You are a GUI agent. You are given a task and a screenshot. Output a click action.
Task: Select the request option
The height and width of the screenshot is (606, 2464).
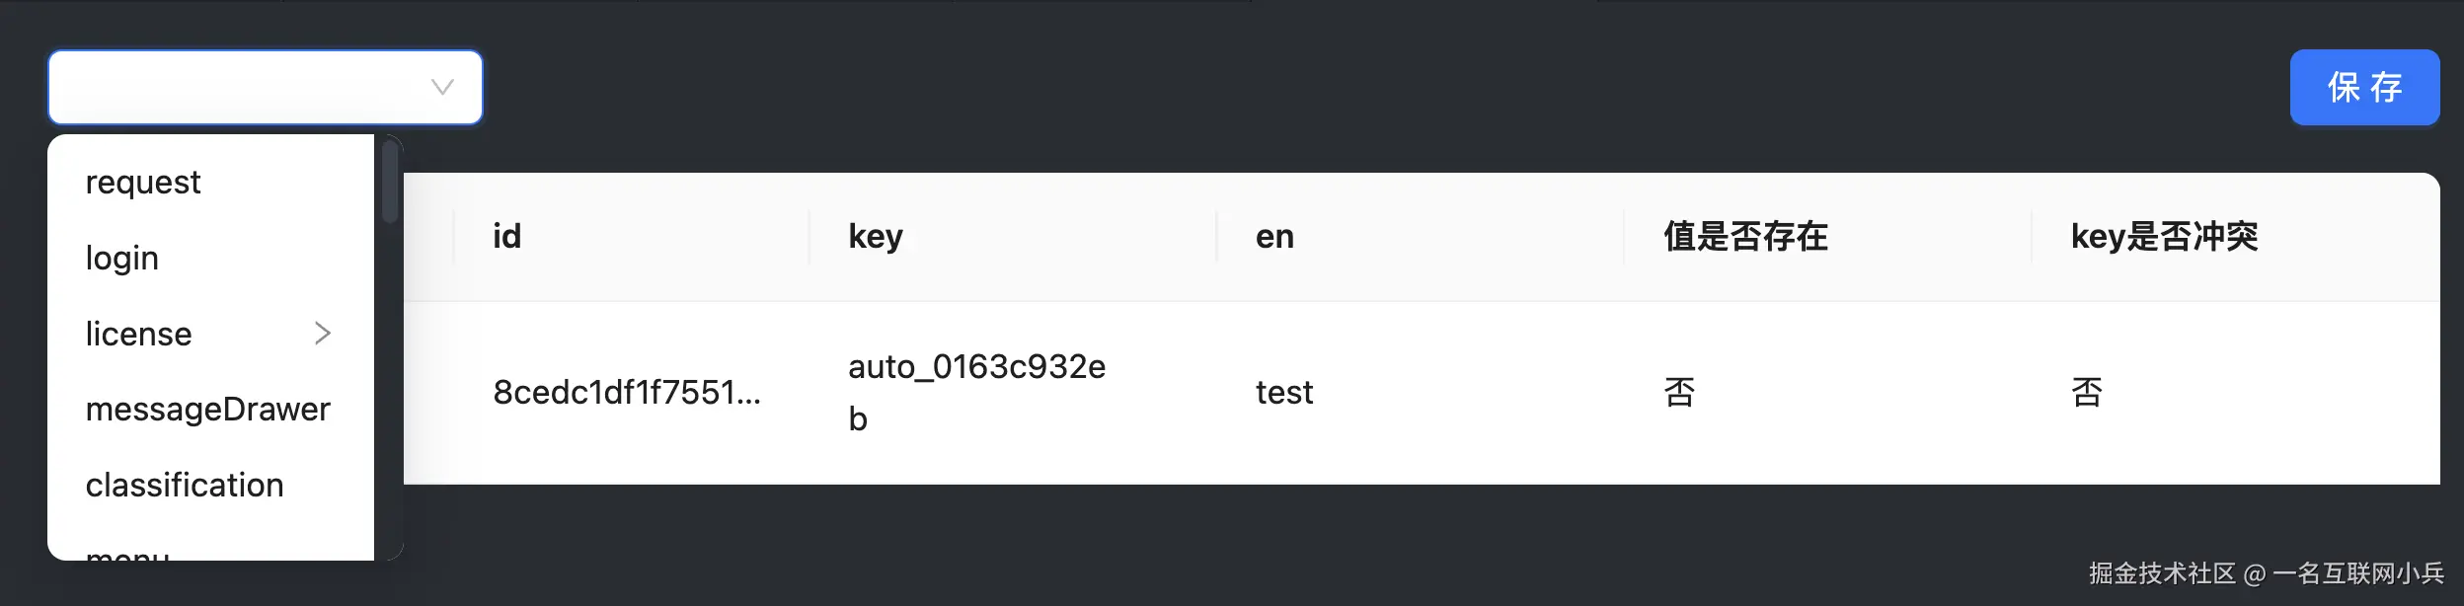(x=143, y=183)
